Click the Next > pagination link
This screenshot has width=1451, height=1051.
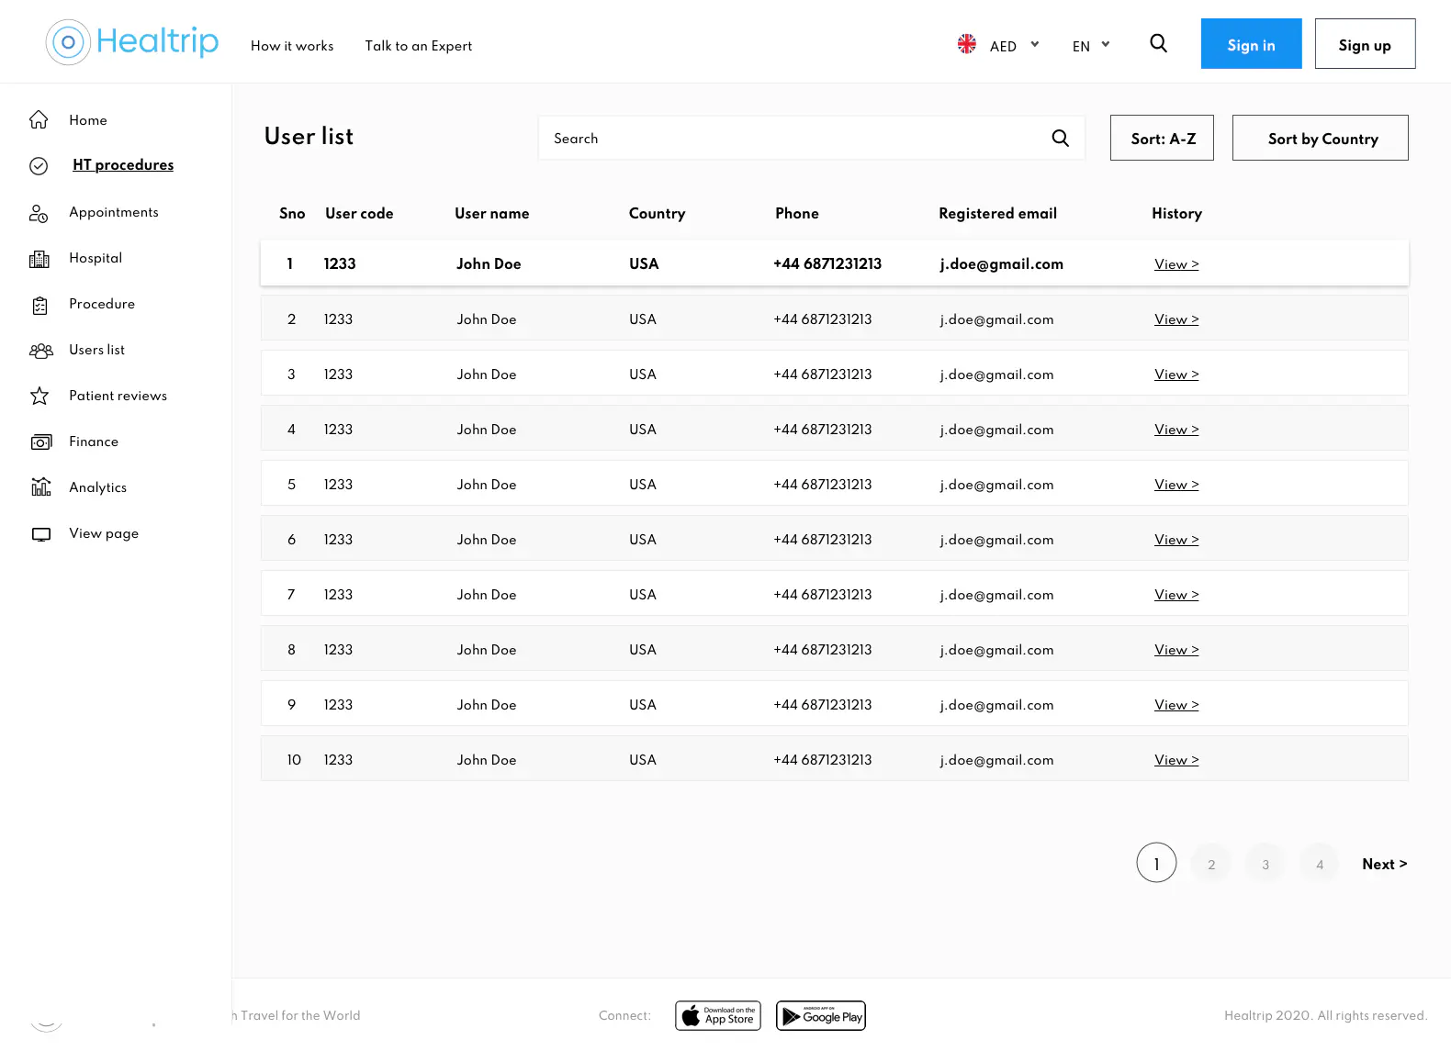coord(1385,864)
